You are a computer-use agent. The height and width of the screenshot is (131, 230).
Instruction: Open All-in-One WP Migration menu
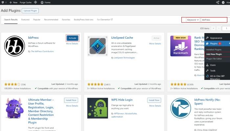pos(217,77)
